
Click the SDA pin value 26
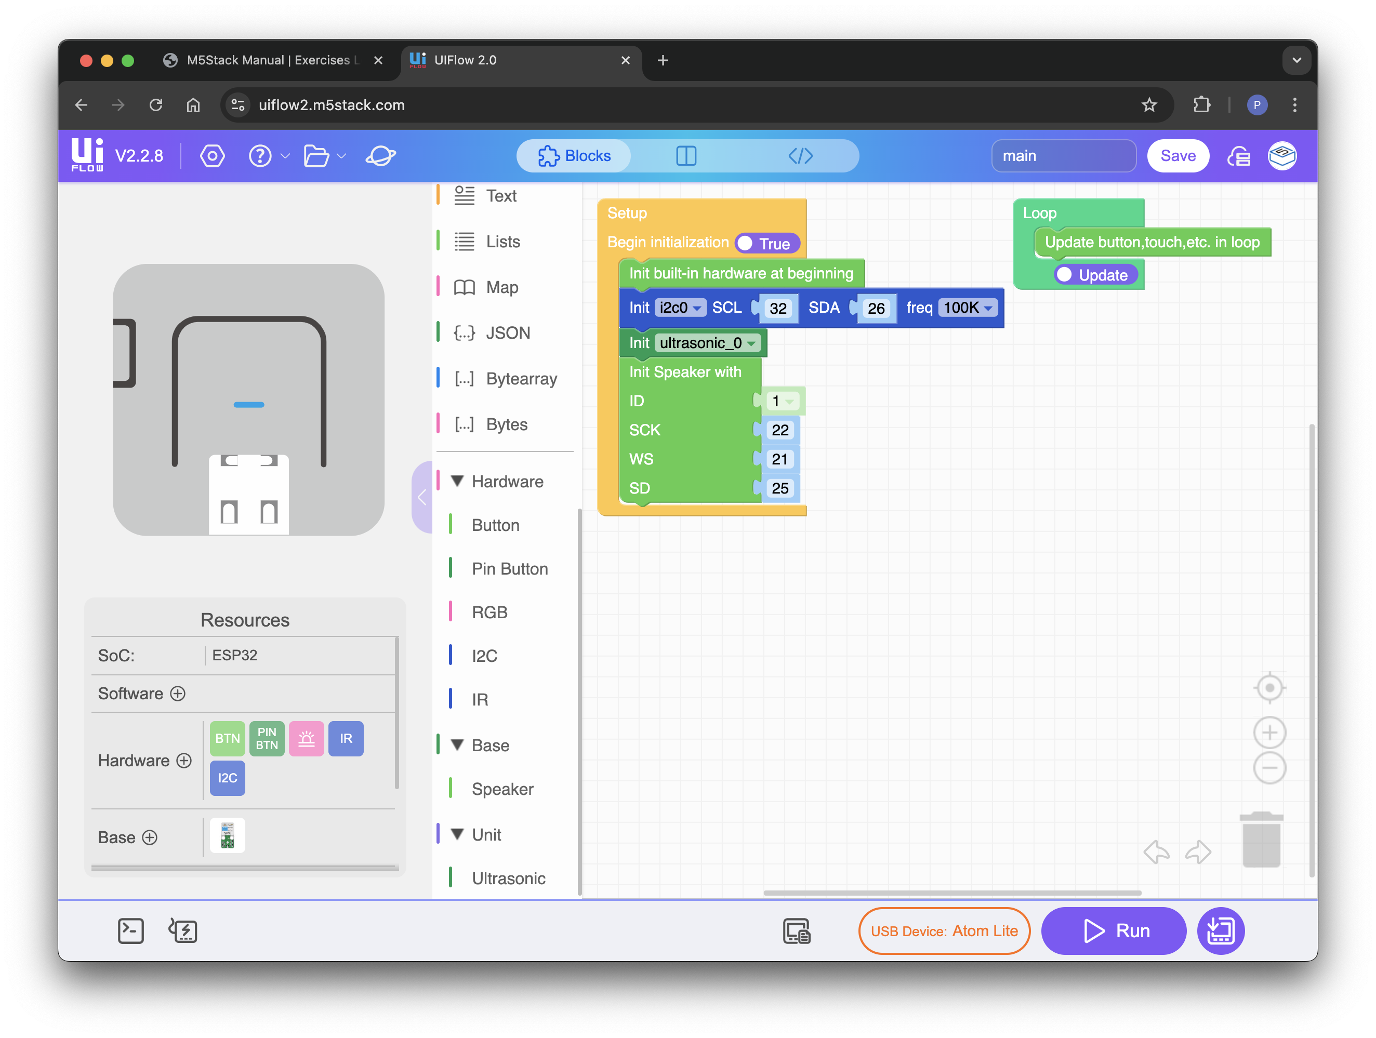pyautogui.click(x=876, y=308)
